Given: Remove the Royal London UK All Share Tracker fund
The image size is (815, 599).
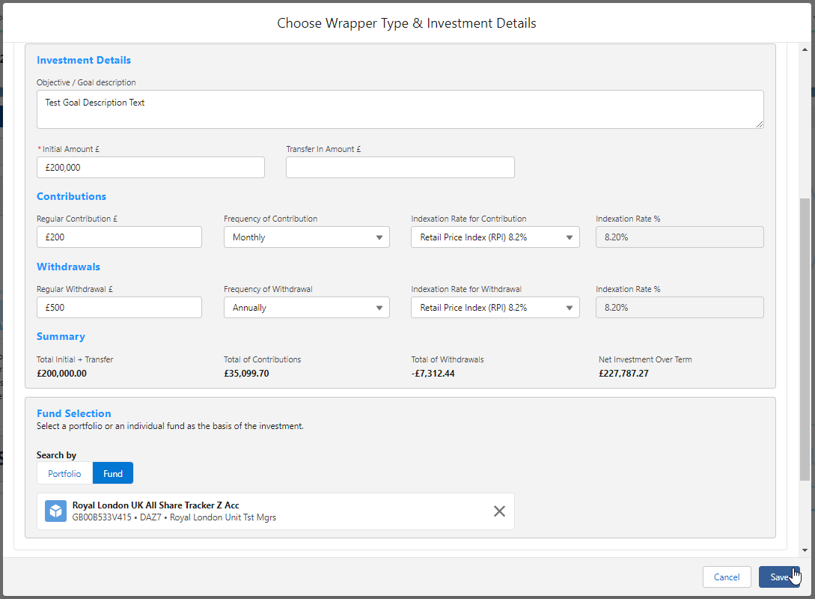Looking at the screenshot, I should pyautogui.click(x=499, y=511).
